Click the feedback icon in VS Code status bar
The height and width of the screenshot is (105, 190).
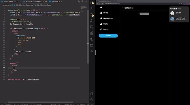(88, 104)
